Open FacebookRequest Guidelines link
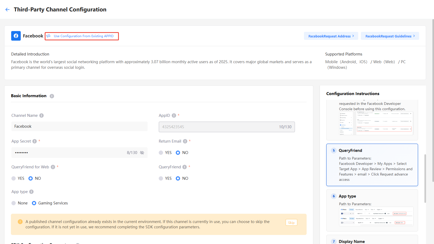 click(390, 36)
